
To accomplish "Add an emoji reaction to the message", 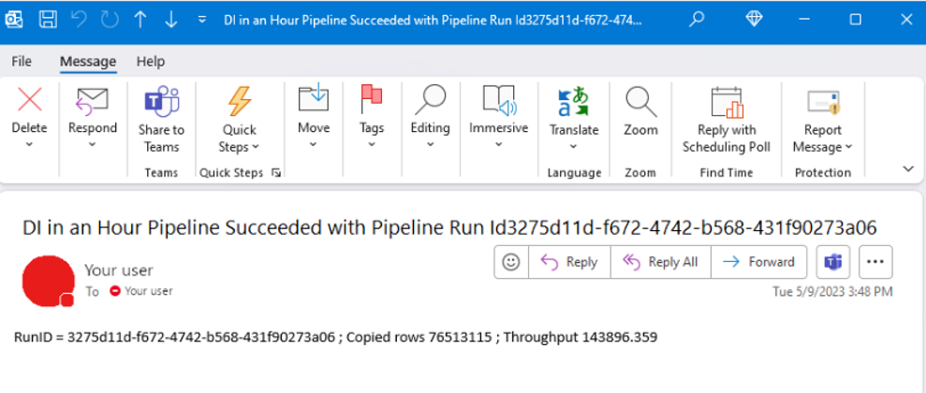I will pos(511,262).
